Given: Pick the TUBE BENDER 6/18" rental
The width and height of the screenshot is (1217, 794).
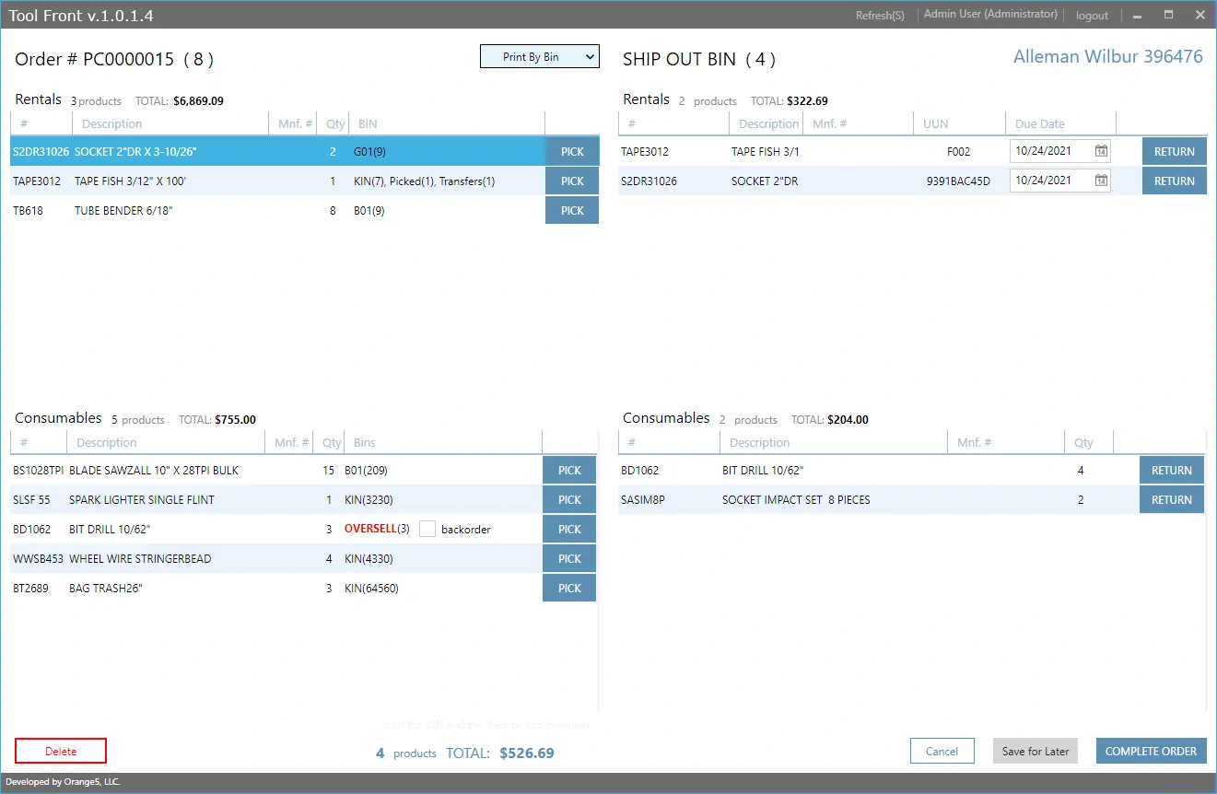Looking at the screenshot, I should tap(571, 211).
